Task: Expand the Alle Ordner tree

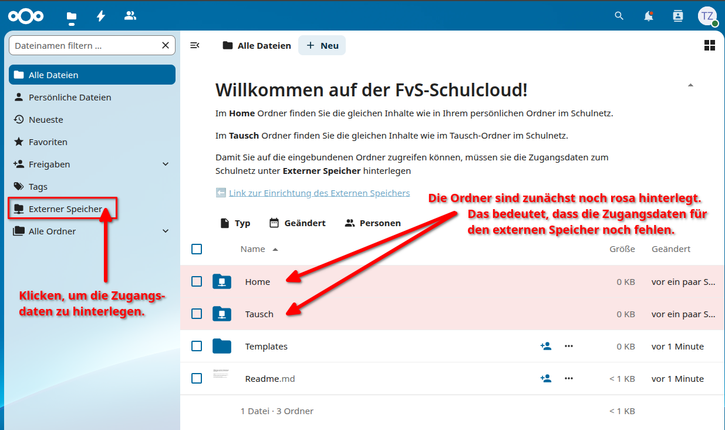Action: tap(165, 231)
